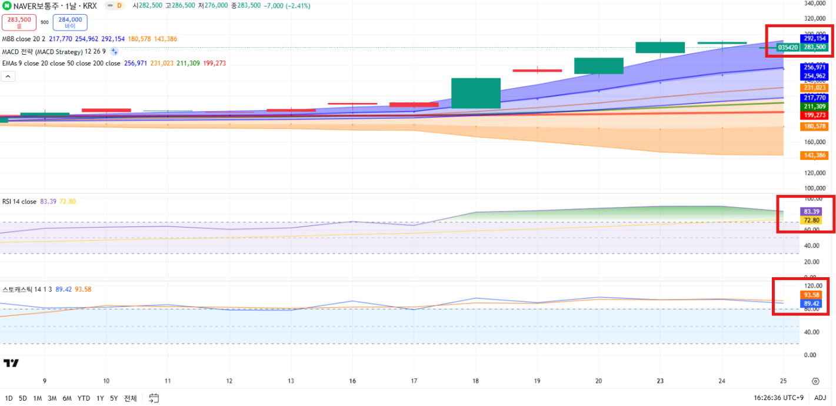Viewport: 836px width, 406px height.
Task: Select the MBB close 20 2 indicator legend
Action: [24, 39]
